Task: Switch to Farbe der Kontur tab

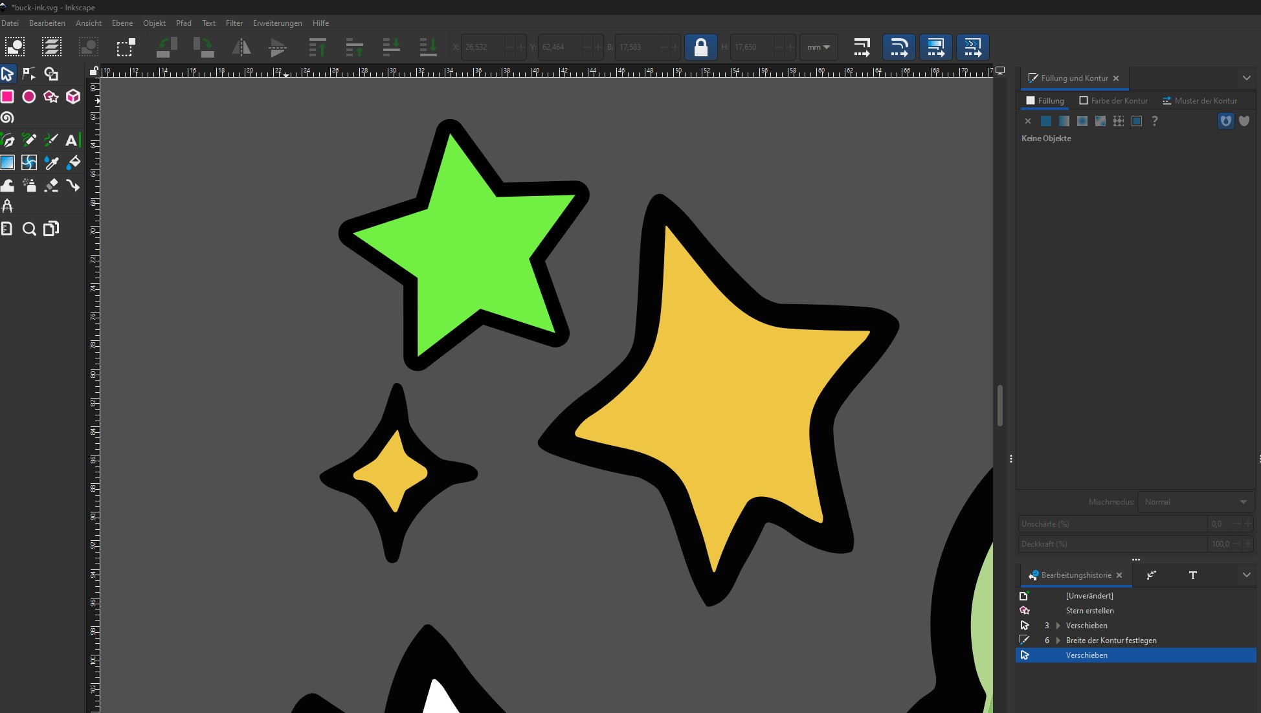Action: pyautogui.click(x=1113, y=101)
